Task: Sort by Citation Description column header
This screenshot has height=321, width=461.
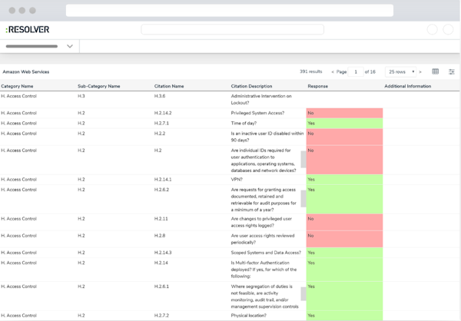Action: pyautogui.click(x=251, y=86)
